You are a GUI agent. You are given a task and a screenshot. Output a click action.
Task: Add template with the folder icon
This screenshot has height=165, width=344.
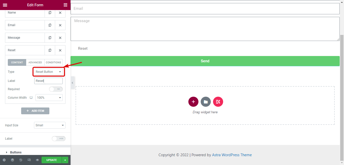coord(206,102)
